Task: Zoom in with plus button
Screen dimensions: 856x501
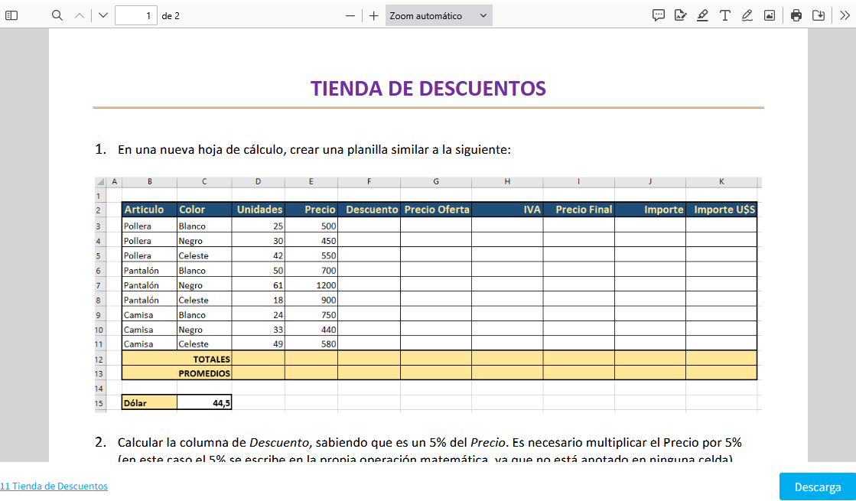Action: coord(373,15)
